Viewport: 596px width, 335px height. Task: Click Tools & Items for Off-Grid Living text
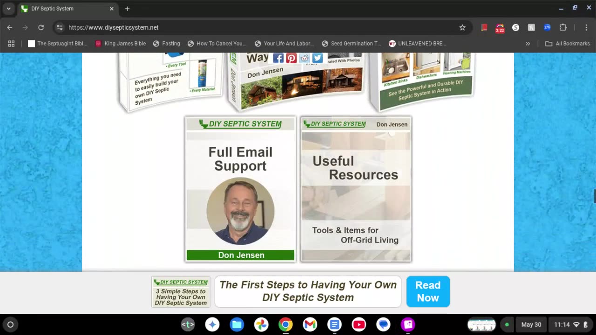click(x=356, y=235)
